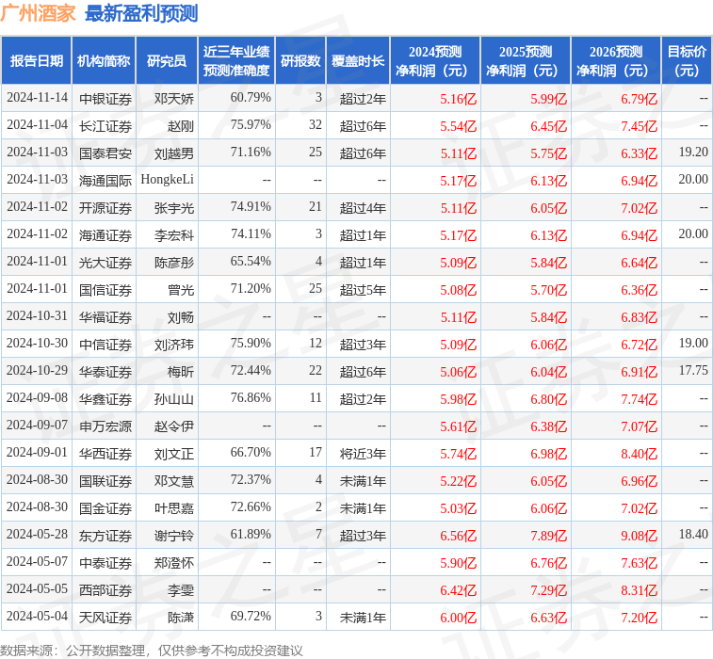The height and width of the screenshot is (659, 713).
Task: Click institution 天风证券
Action: pyautogui.click(x=105, y=618)
